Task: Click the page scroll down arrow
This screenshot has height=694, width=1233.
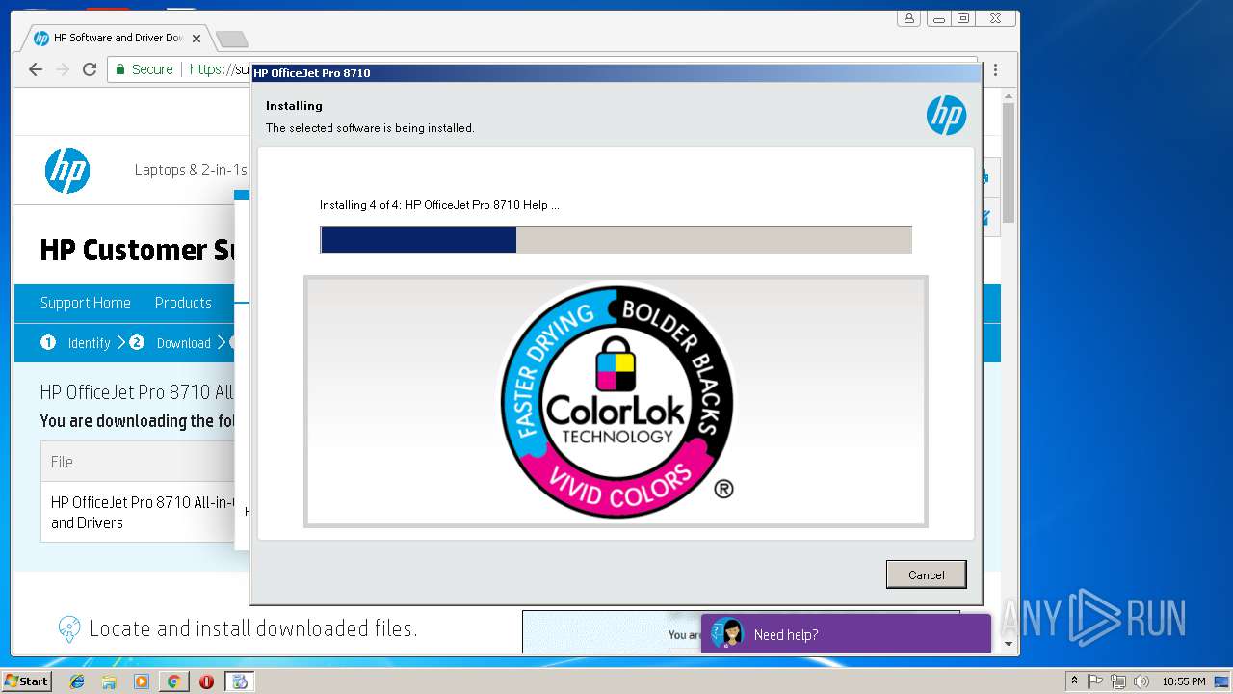Action: click(1009, 644)
